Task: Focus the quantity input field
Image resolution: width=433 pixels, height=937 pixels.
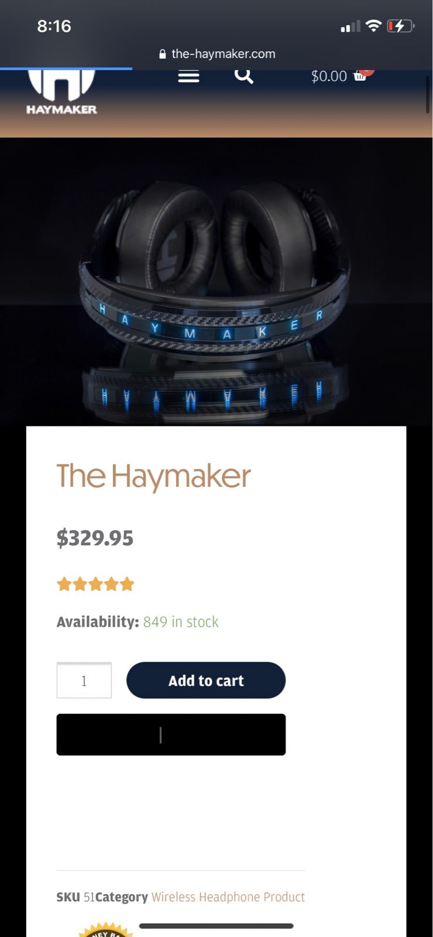Action: pos(84,680)
